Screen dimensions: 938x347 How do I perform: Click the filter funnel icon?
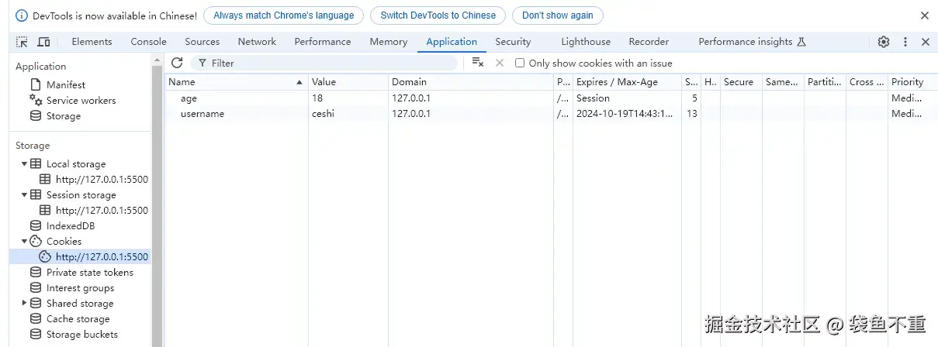pos(202,63)
